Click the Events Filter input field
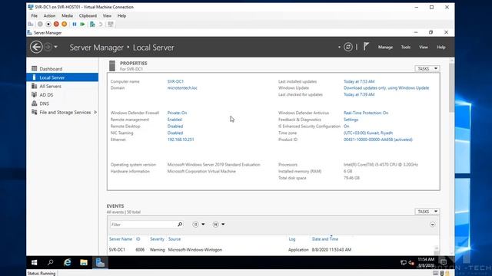492x276 pixels. [x=144, y=225]
